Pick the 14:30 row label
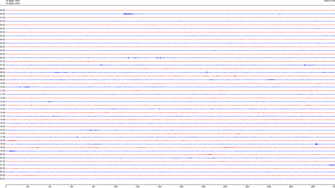This screenshot has height=188, width=335. [2, 116]
